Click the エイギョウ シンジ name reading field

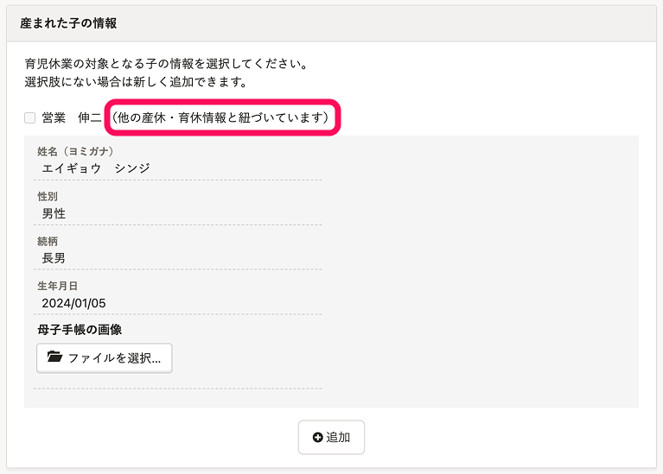96,168
